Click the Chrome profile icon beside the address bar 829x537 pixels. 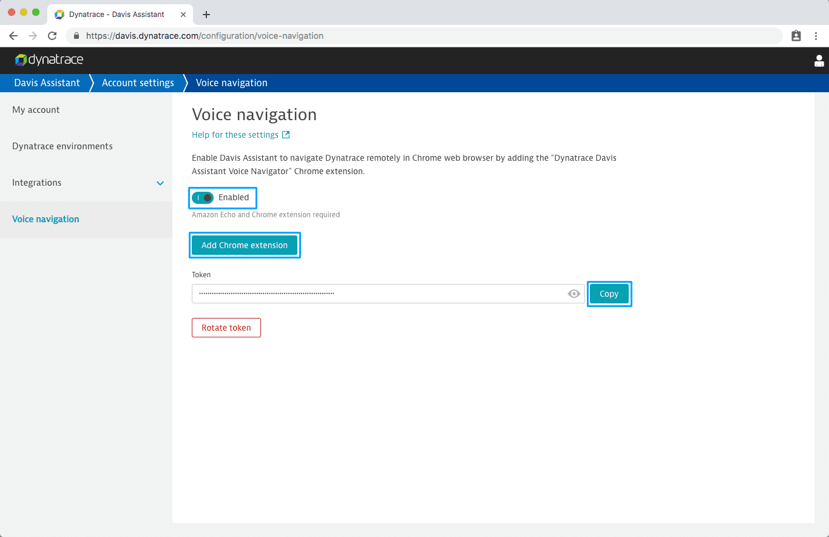[796, 36]
